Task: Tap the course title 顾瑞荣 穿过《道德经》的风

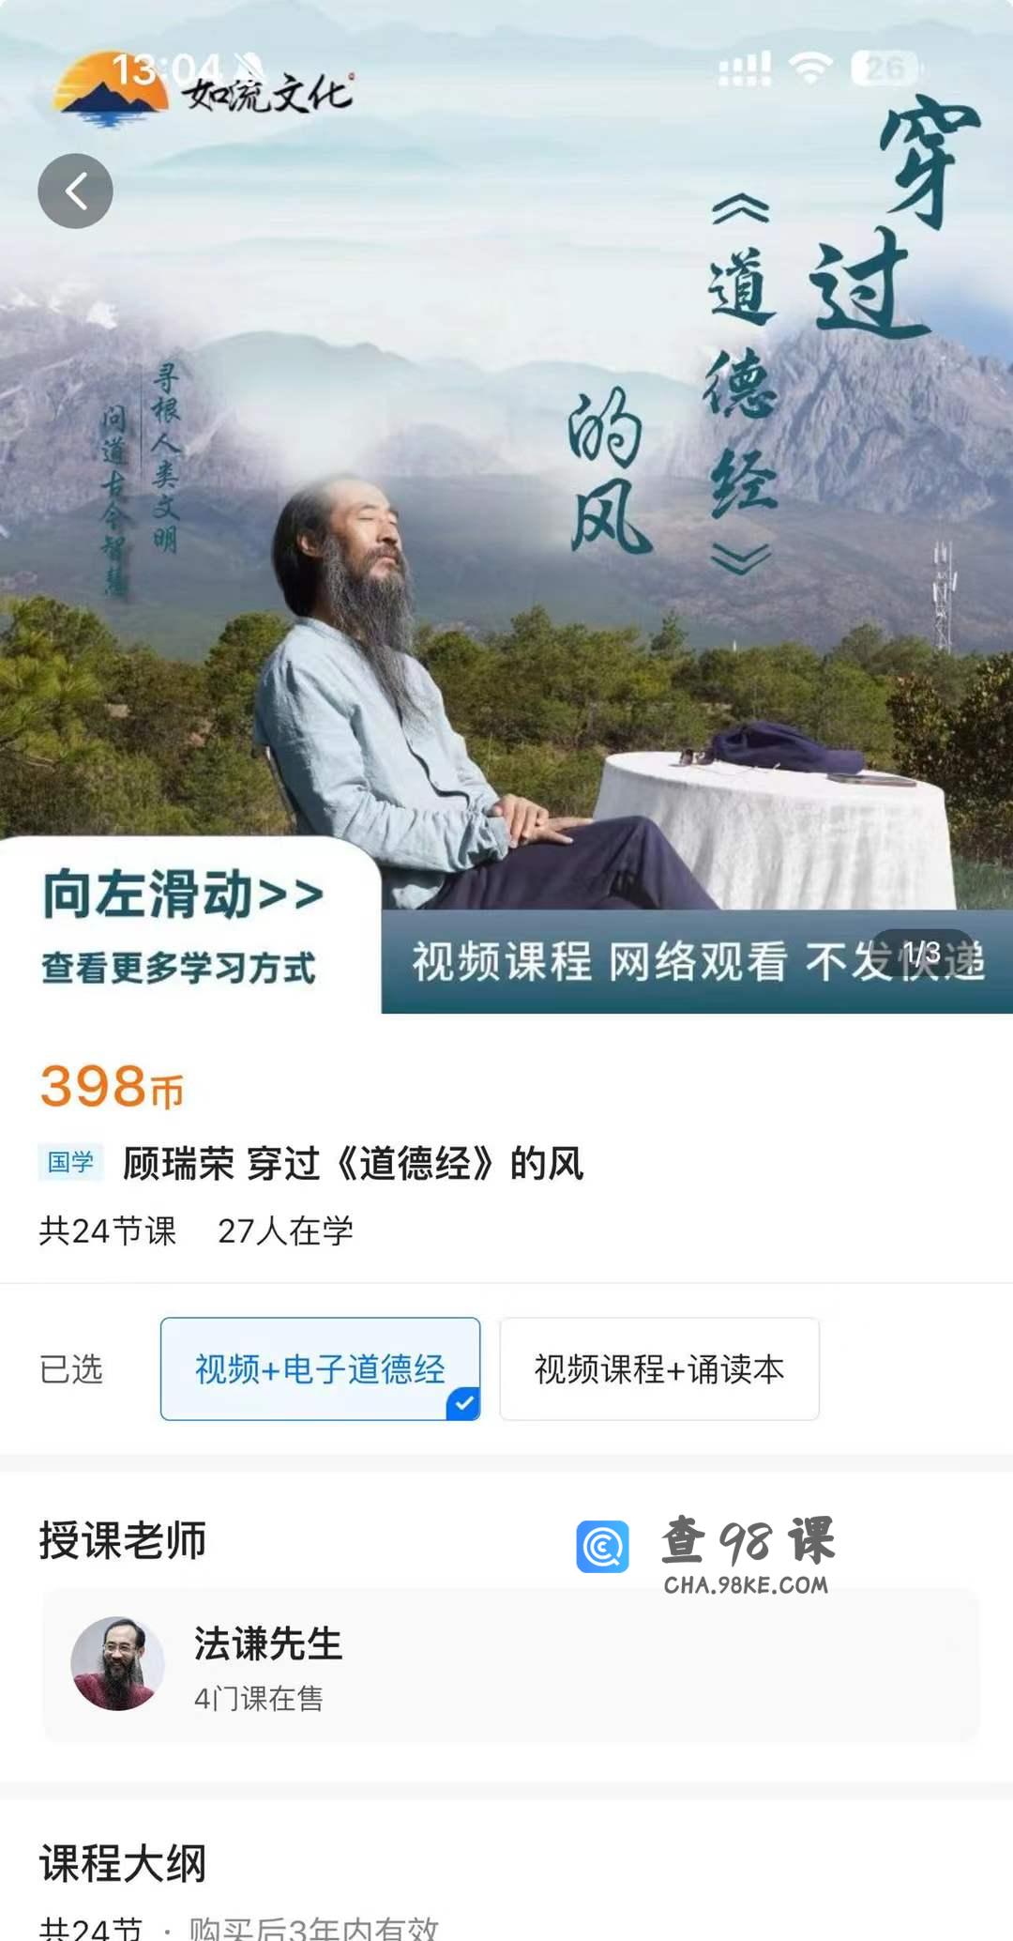Action: tap(354, 1164)
